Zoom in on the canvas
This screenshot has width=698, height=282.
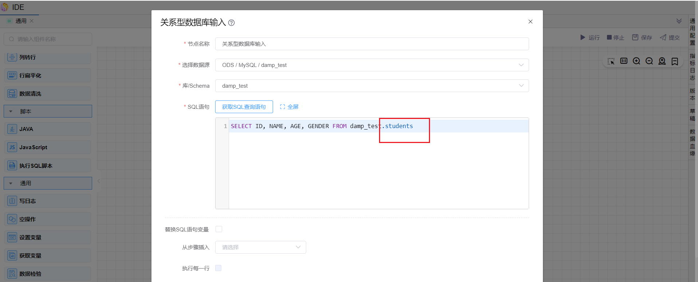tap(636, 61)
